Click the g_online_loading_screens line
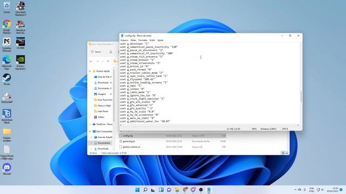 (144, 82)
